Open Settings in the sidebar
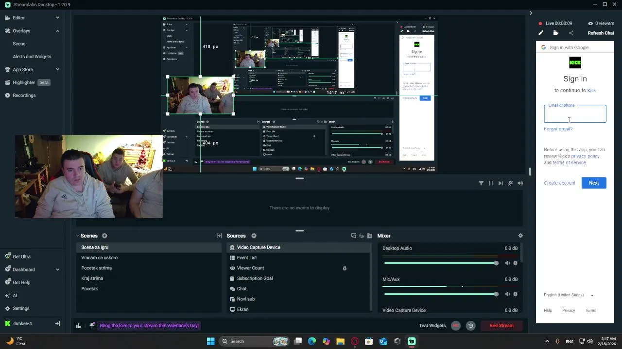 click(17, 308)
